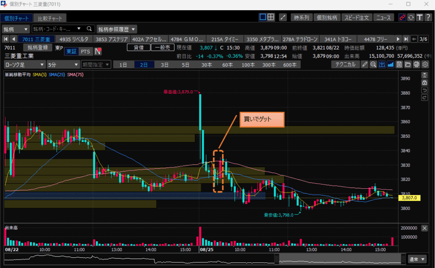Click the refresh arrows icon in top bar

[x=411, y=17]
